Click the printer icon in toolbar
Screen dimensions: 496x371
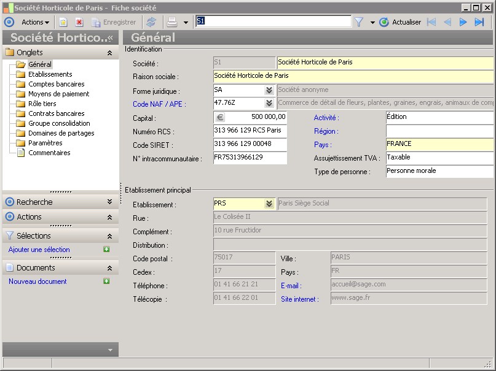(x=171, y=22)
